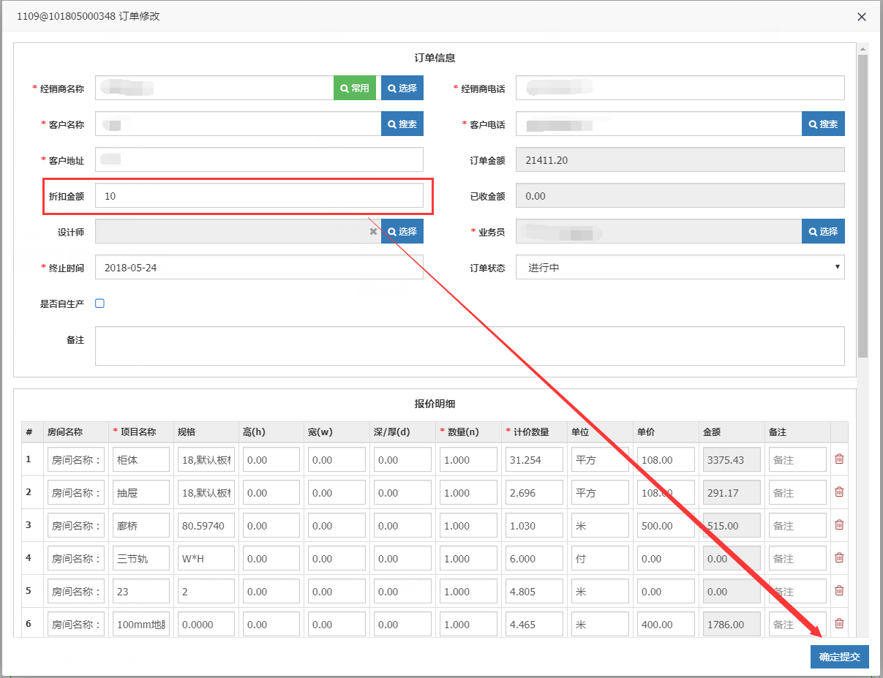Click trash icon for row 3
This screenshot has height=678, width=883.
[x=839, y=525]
